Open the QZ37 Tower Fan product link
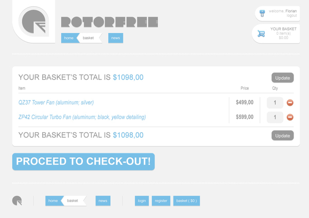309x218 pixels. pos(56,102)
